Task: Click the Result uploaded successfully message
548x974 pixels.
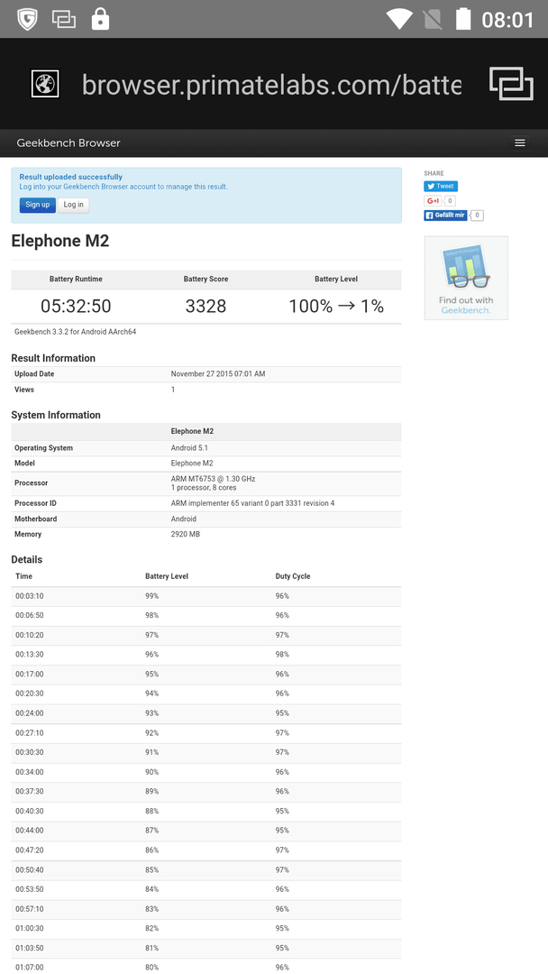Action: [x=70, y=177]
